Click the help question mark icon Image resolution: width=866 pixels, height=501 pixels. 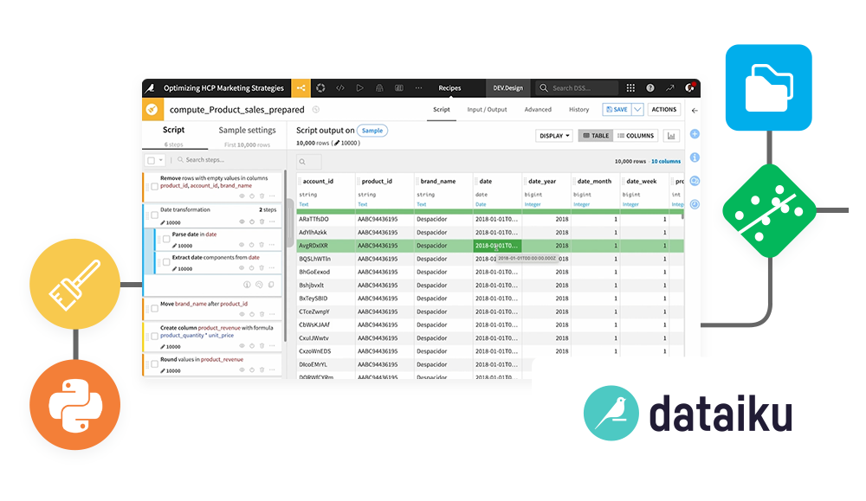coord(650,87)
